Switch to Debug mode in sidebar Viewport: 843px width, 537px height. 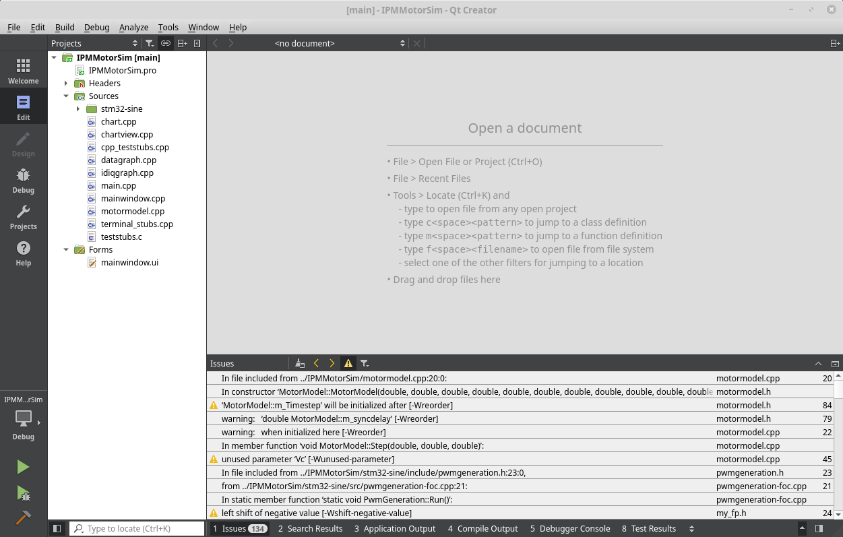coord(24,180)
